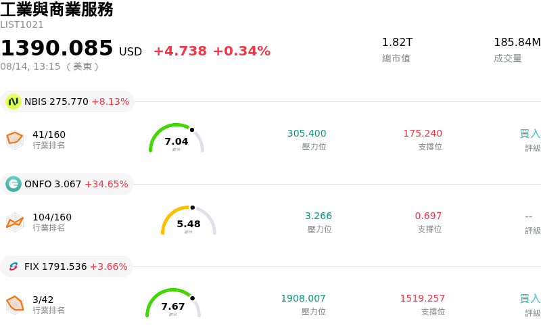Click the 1.82T total market cap value

397,42
